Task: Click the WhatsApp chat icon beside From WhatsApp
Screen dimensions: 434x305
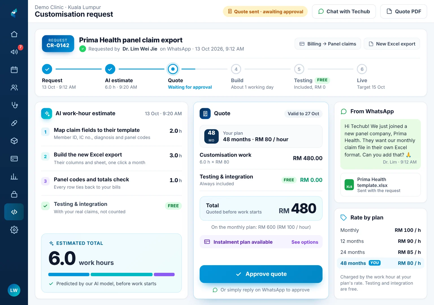Action: tap(344, 112)
